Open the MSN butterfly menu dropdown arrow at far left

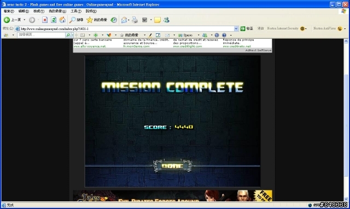[13, 35]
